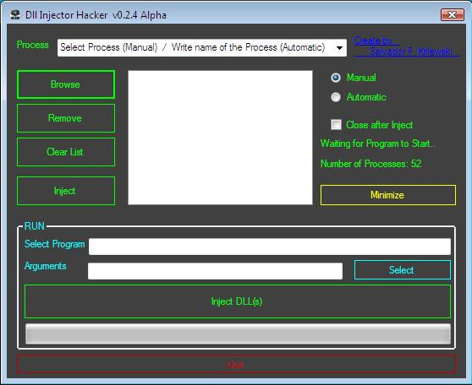Browse for a DLL file
The image size is (472, 385).
pos(66,84)
